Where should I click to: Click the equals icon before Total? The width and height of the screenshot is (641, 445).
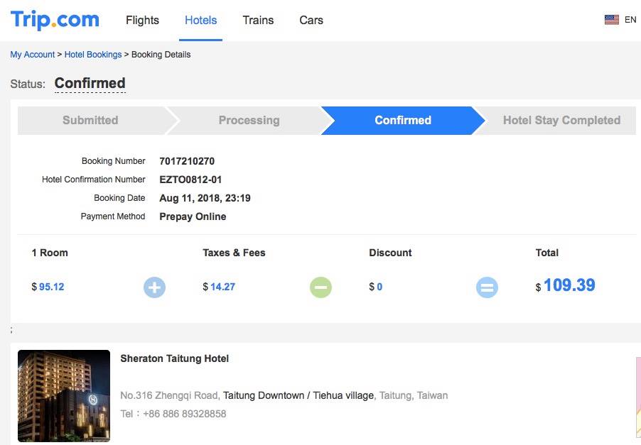(x=487, y=287)
